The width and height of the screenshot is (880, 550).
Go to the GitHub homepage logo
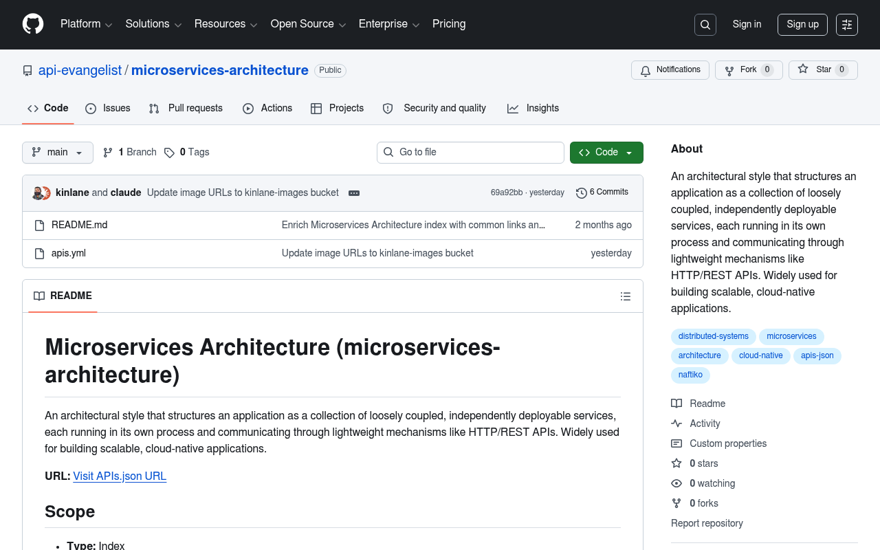(33, 24)
